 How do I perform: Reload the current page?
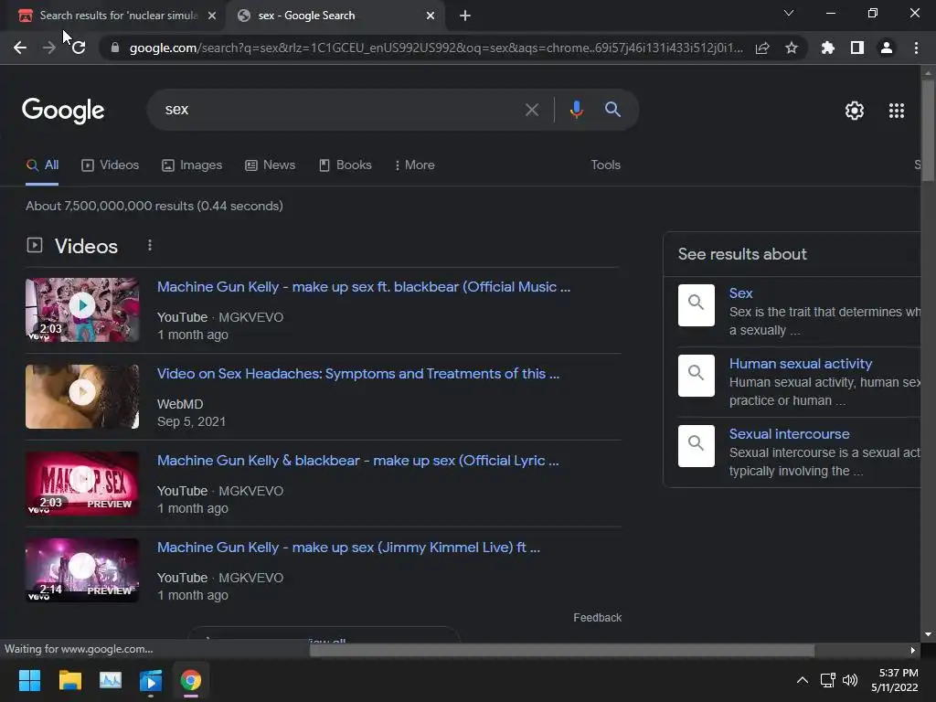click(79, 48)
